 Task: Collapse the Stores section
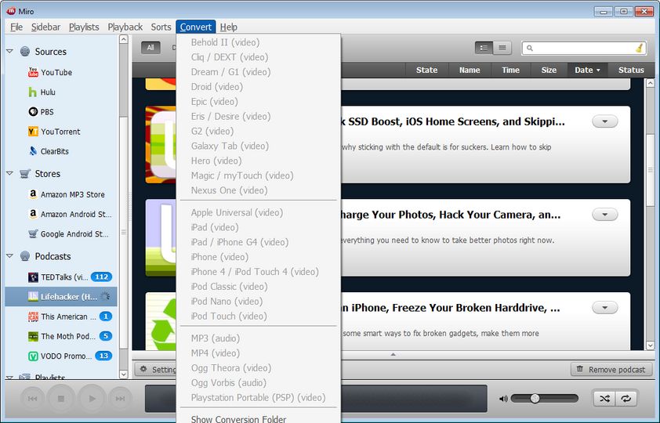[9, 173]
